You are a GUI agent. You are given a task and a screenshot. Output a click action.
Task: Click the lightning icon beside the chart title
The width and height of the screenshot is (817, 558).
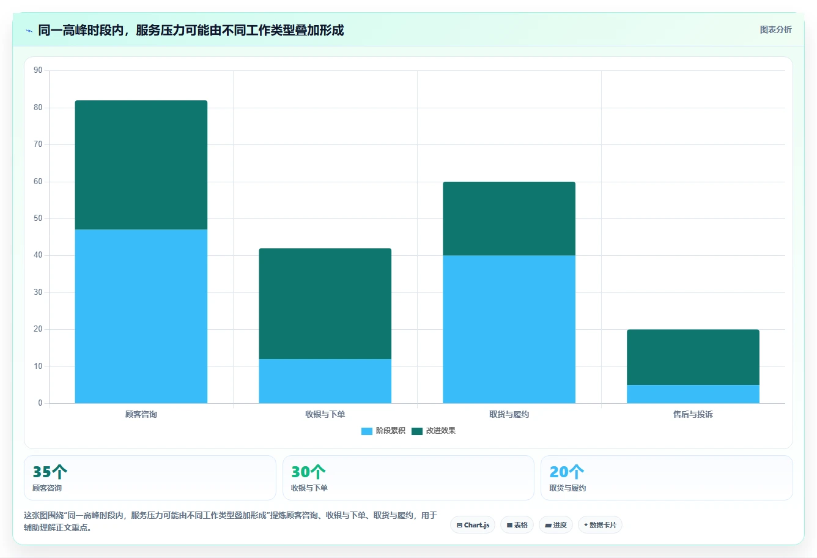pos(29,31)
